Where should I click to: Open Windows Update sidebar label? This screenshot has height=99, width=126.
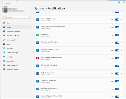pyautogui.click(x=12, y=70)
